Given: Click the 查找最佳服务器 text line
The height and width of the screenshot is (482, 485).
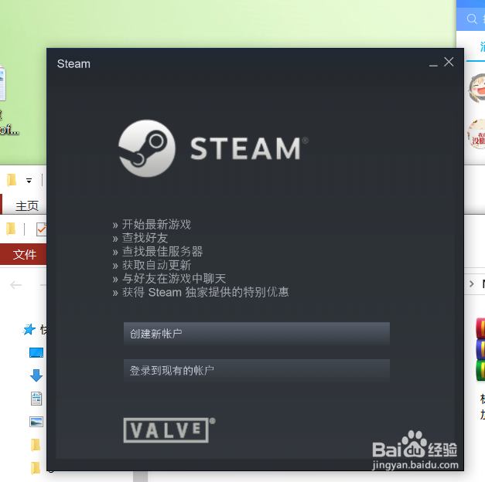Looking at the screenshot, I should click(x=162, y=252).
